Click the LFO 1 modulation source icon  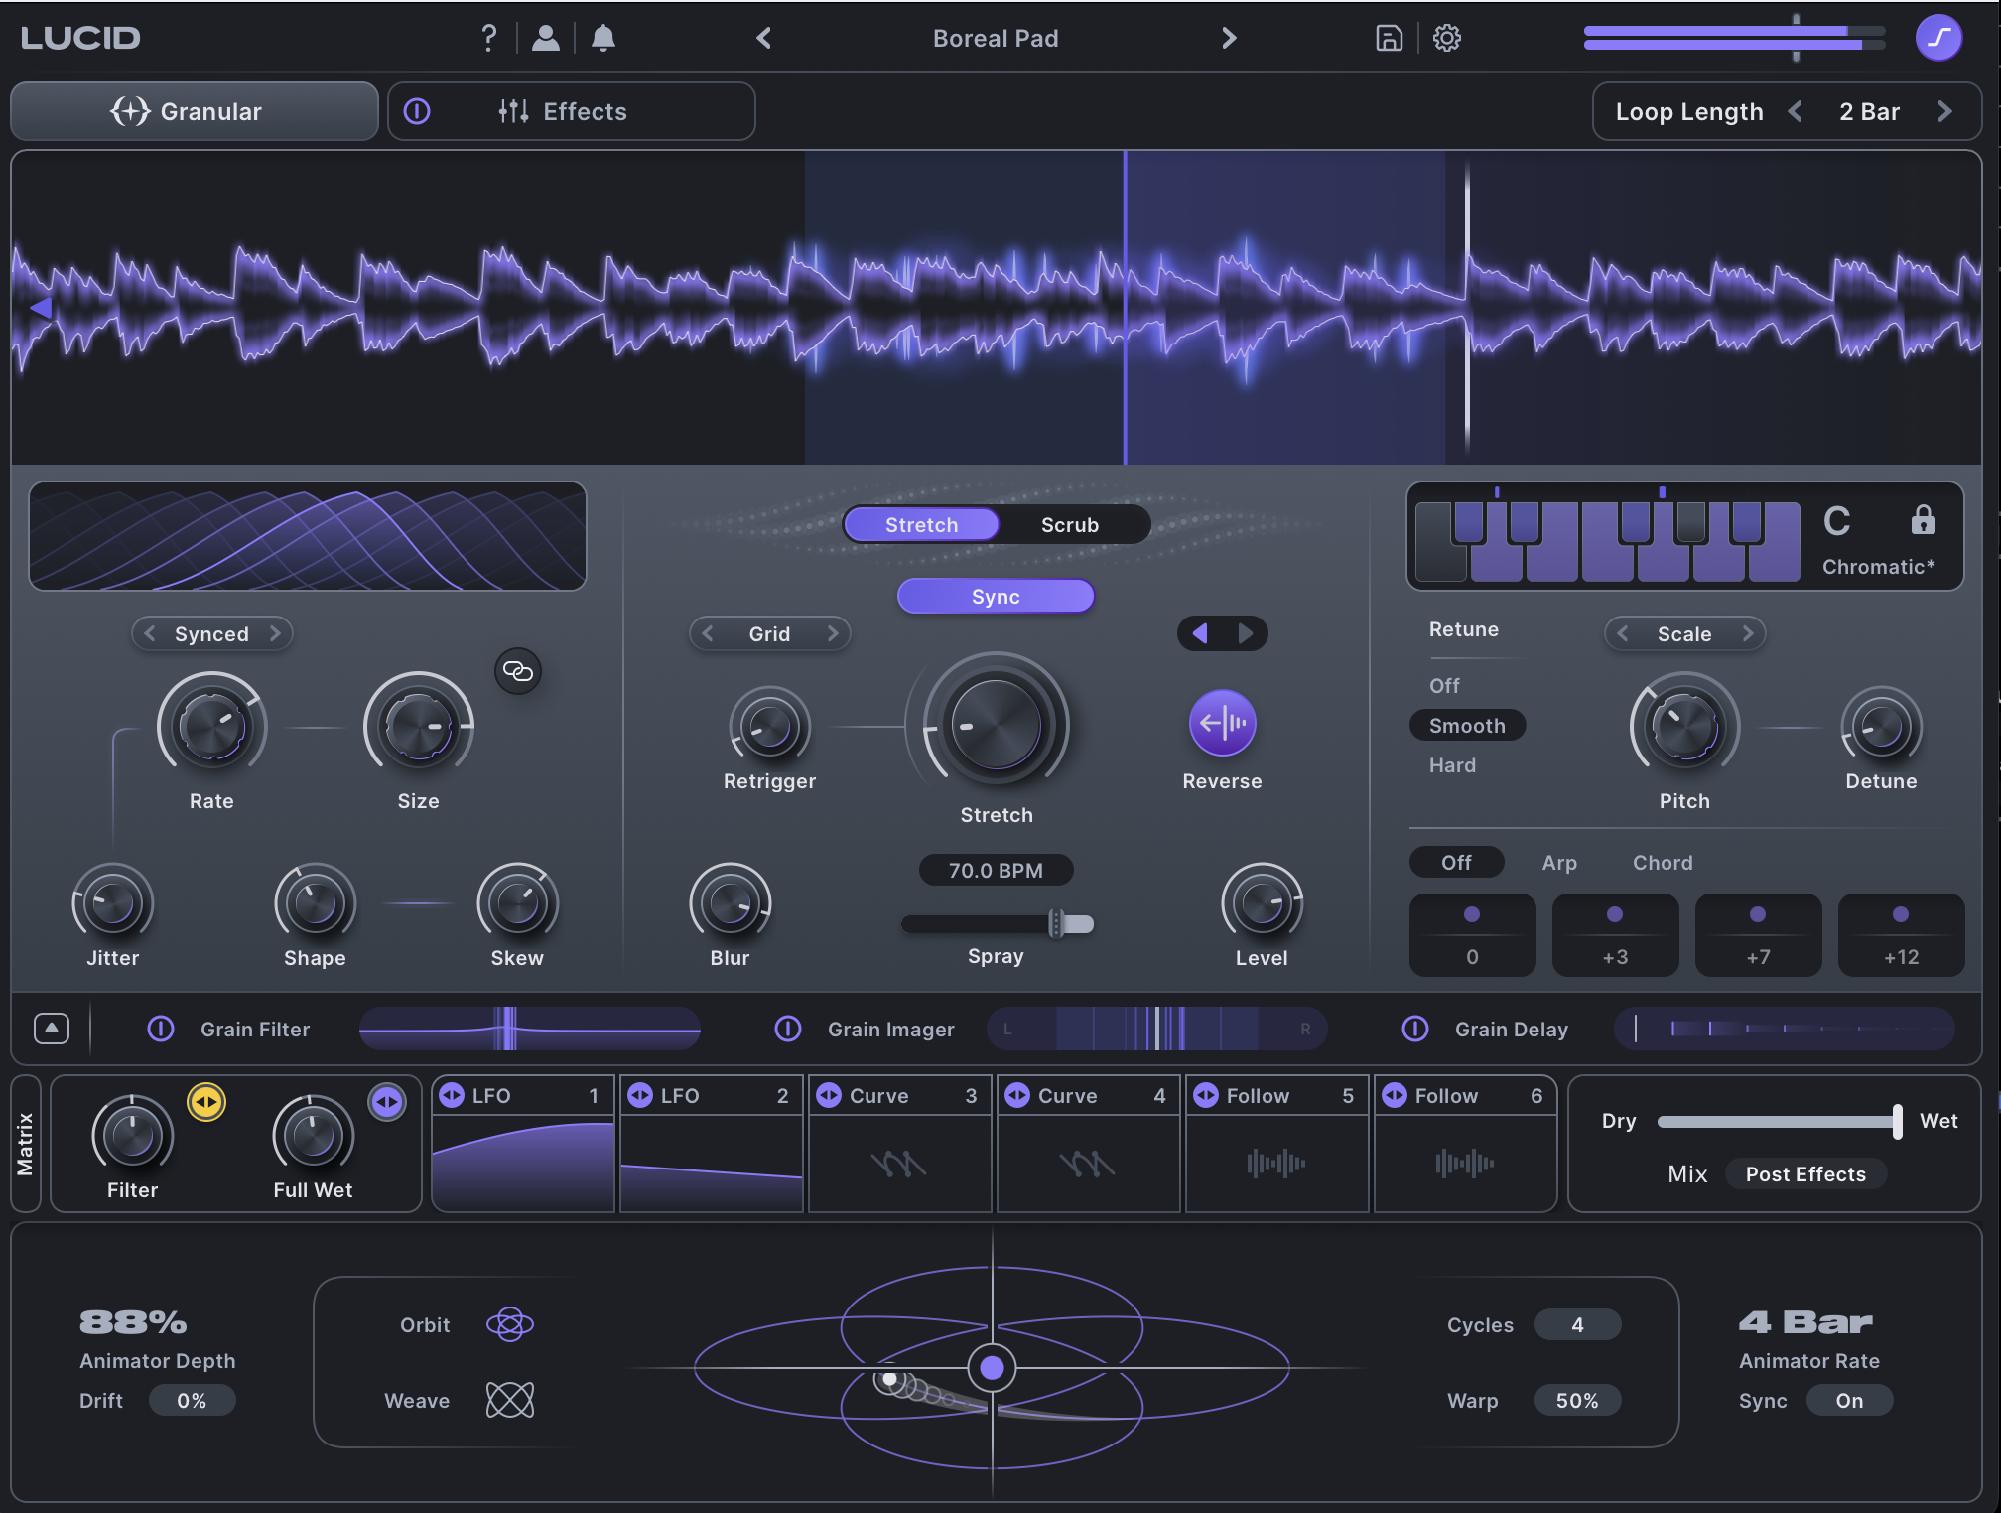click(x=452, y=1095)
